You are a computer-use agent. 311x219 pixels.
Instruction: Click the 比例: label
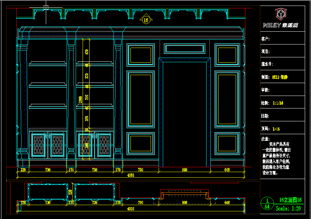(x=266, y=103)
